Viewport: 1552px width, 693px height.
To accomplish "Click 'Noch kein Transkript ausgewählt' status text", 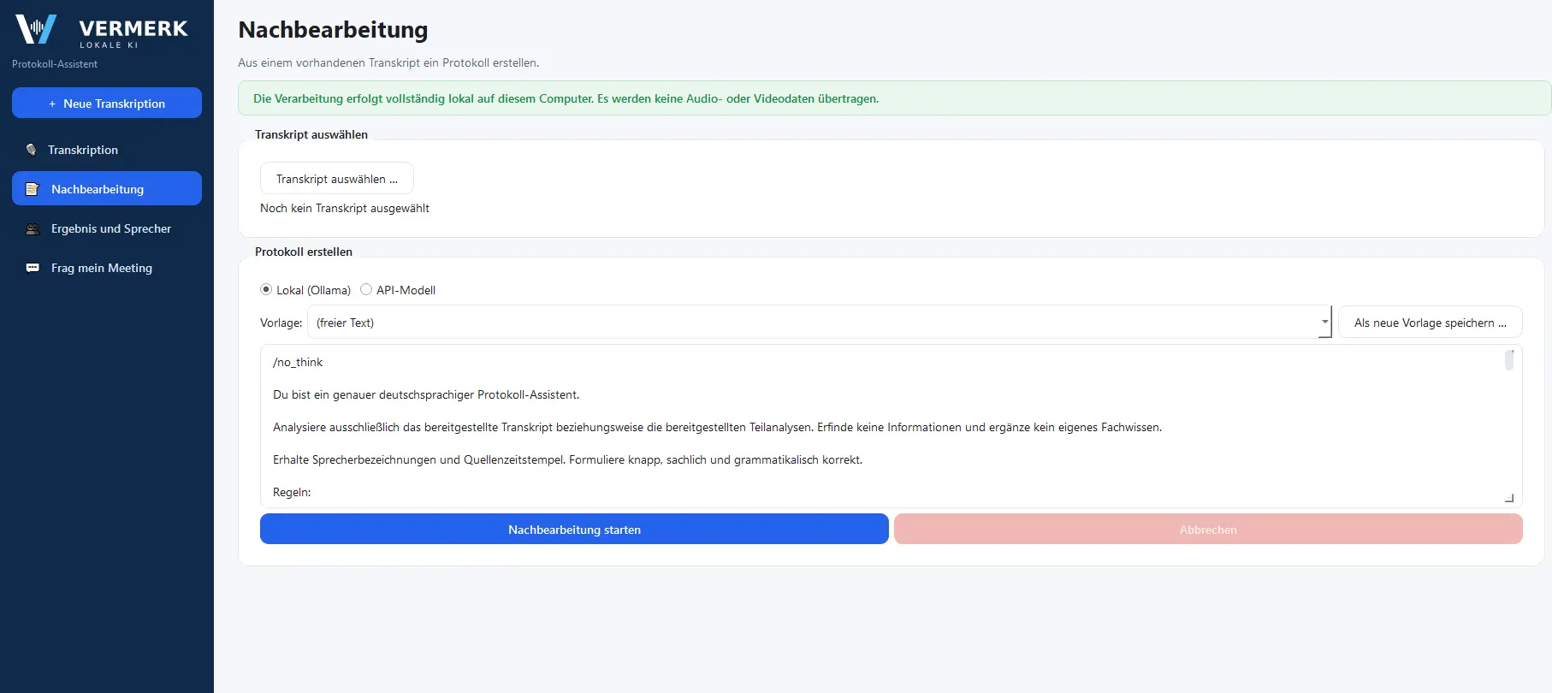I will 345,208.
